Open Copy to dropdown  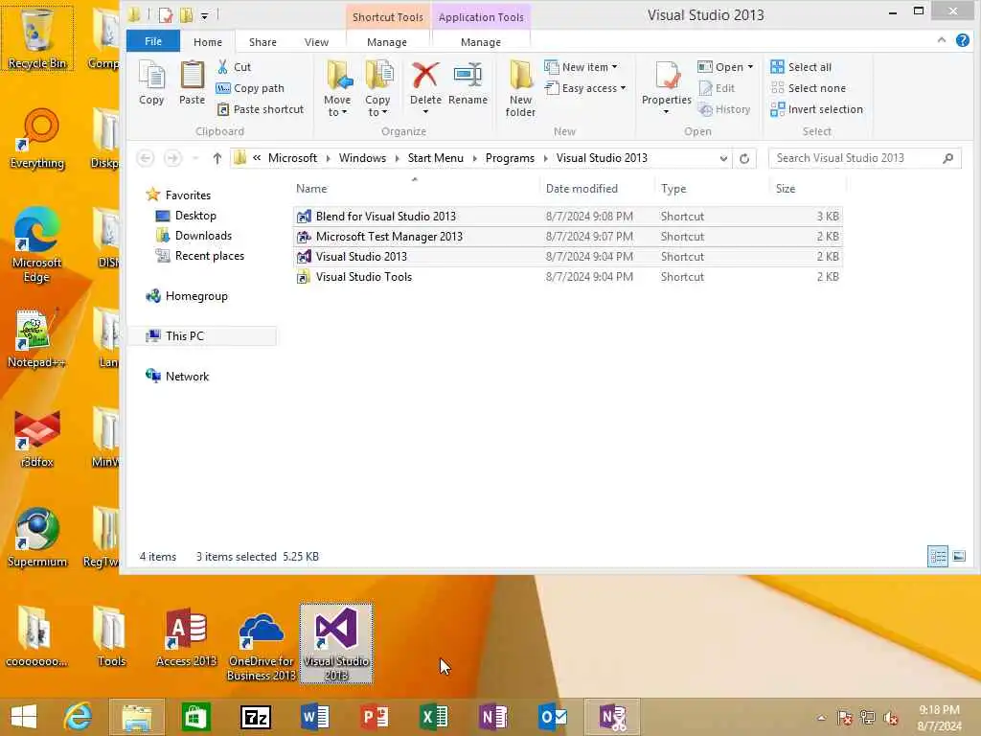click(x=377, y=89)
